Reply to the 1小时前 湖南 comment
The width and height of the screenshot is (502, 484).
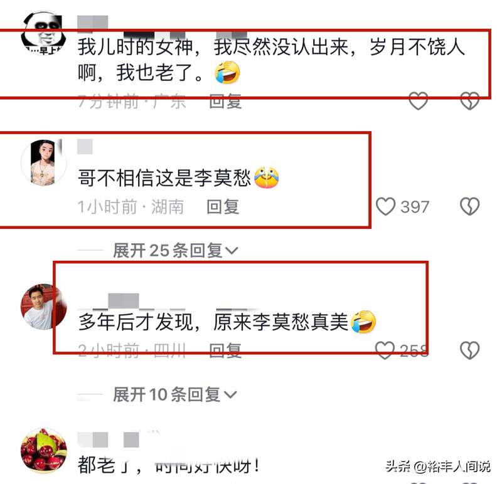coord(223,207)
